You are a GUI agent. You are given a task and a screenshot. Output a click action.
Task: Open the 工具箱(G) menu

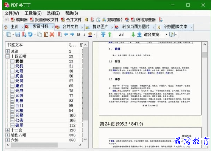[33, 13]
